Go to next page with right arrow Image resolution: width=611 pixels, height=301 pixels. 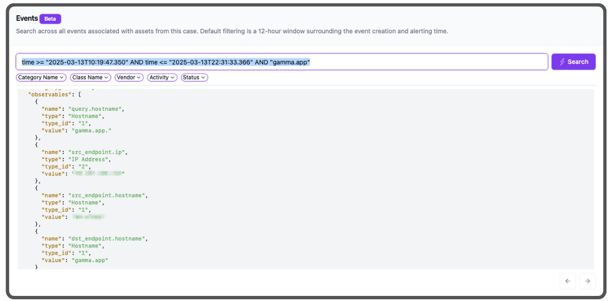[x=587, y=281]
